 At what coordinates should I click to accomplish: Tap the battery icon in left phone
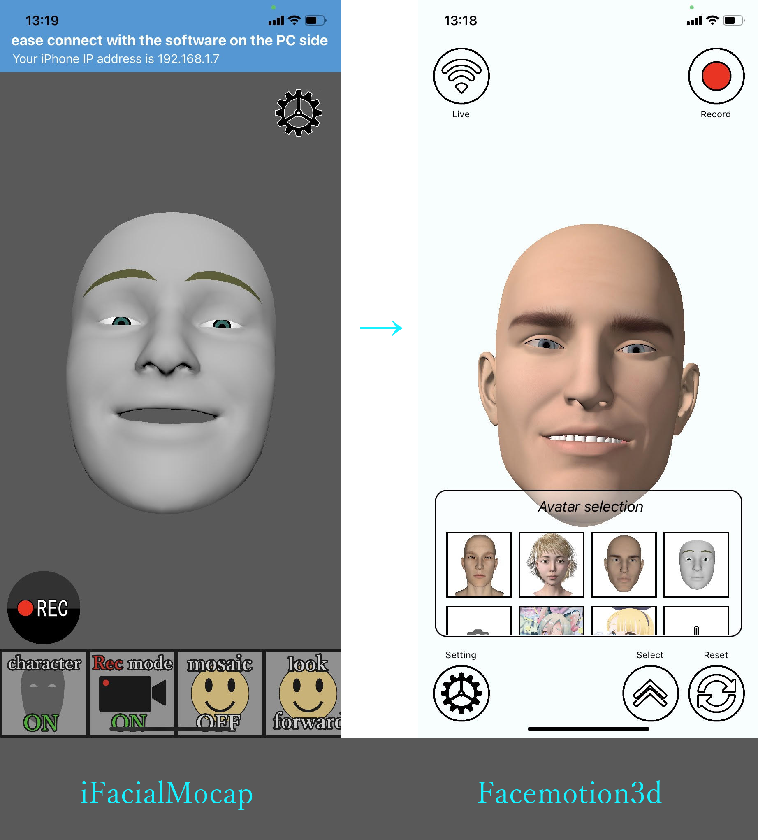(x=316, y=20)
